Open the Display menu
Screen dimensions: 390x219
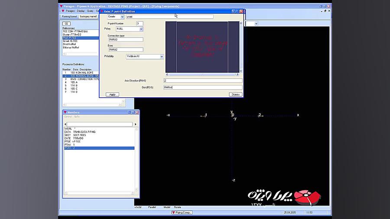pos(81,11)
